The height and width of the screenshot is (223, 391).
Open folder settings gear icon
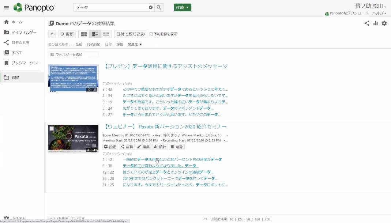(x=384, y=23)
